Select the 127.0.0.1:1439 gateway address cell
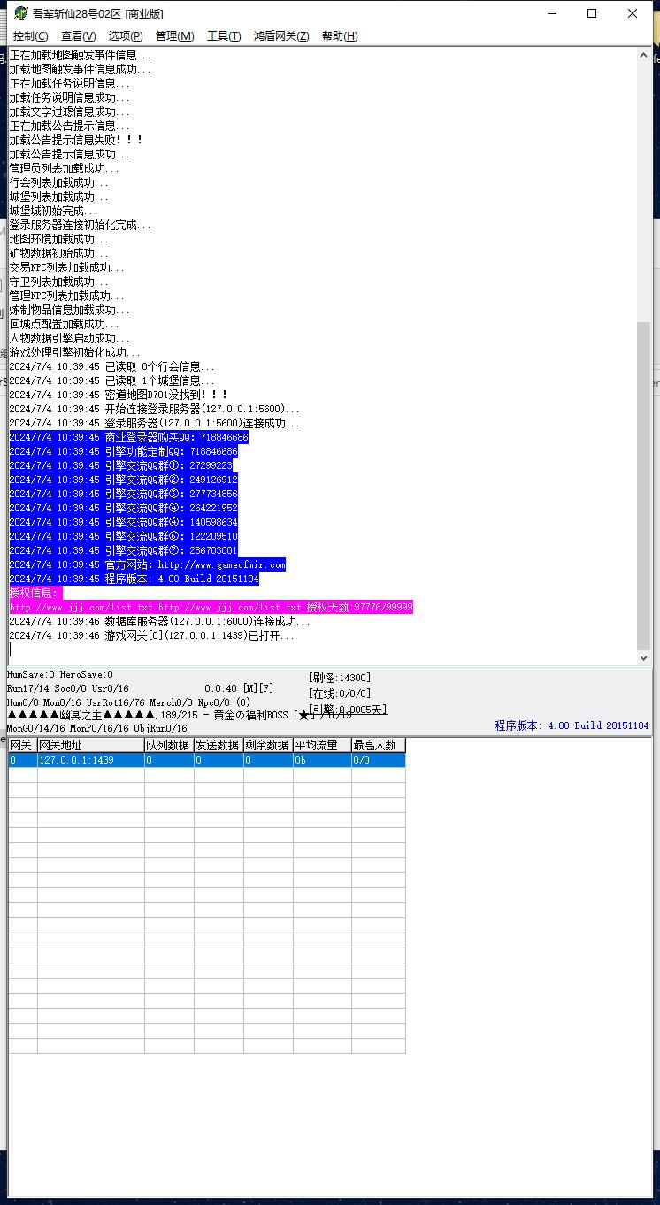 91,760
